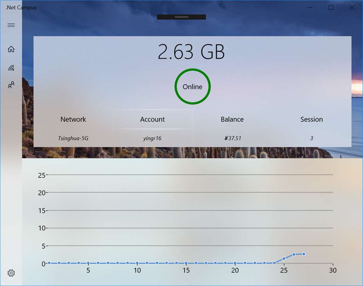Click the session count 3

[311, 138]
